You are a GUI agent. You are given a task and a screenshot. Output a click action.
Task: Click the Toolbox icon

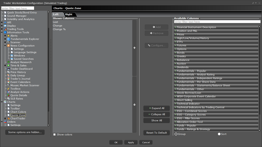[x=8, y=89]
